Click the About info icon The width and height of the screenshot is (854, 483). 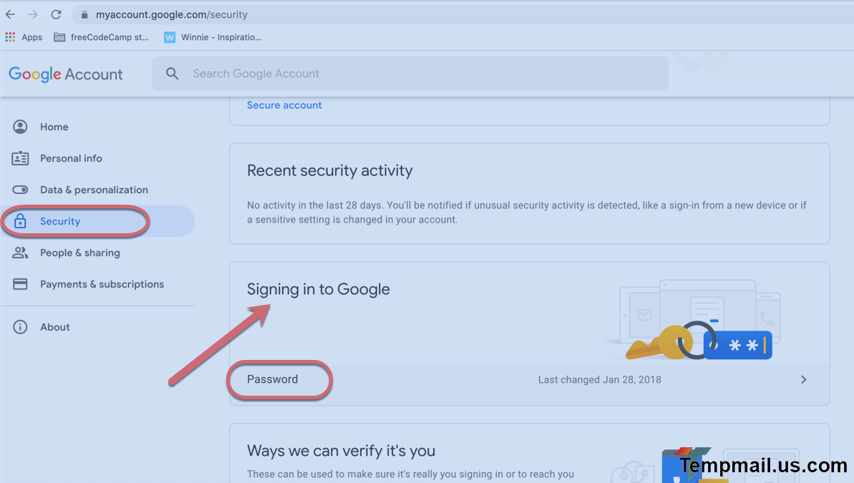coord(20,327)
